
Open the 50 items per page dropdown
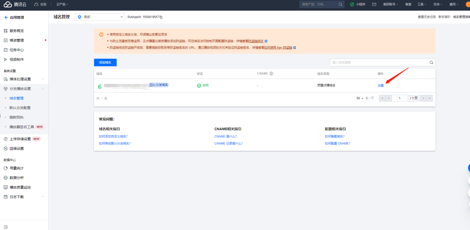[x=360, y=98]
